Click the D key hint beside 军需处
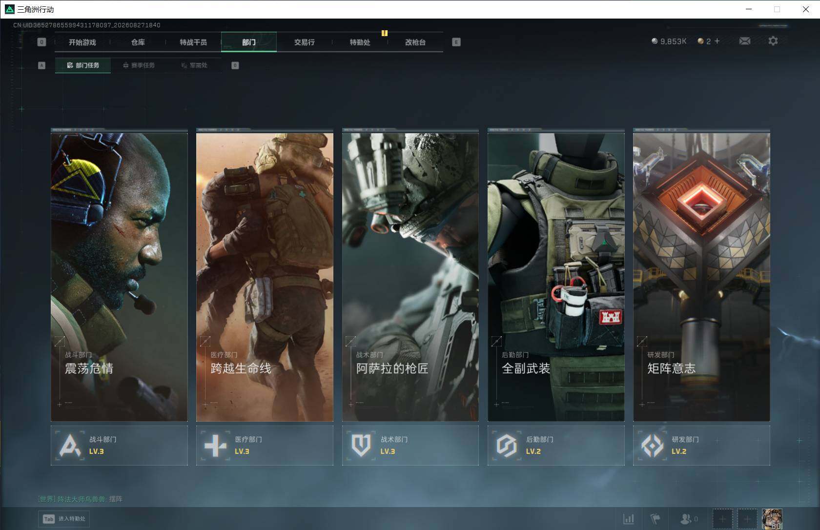 coord(235,65)
